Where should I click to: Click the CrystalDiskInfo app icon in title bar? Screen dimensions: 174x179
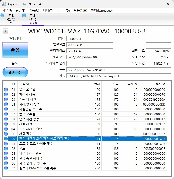(4, 4)
